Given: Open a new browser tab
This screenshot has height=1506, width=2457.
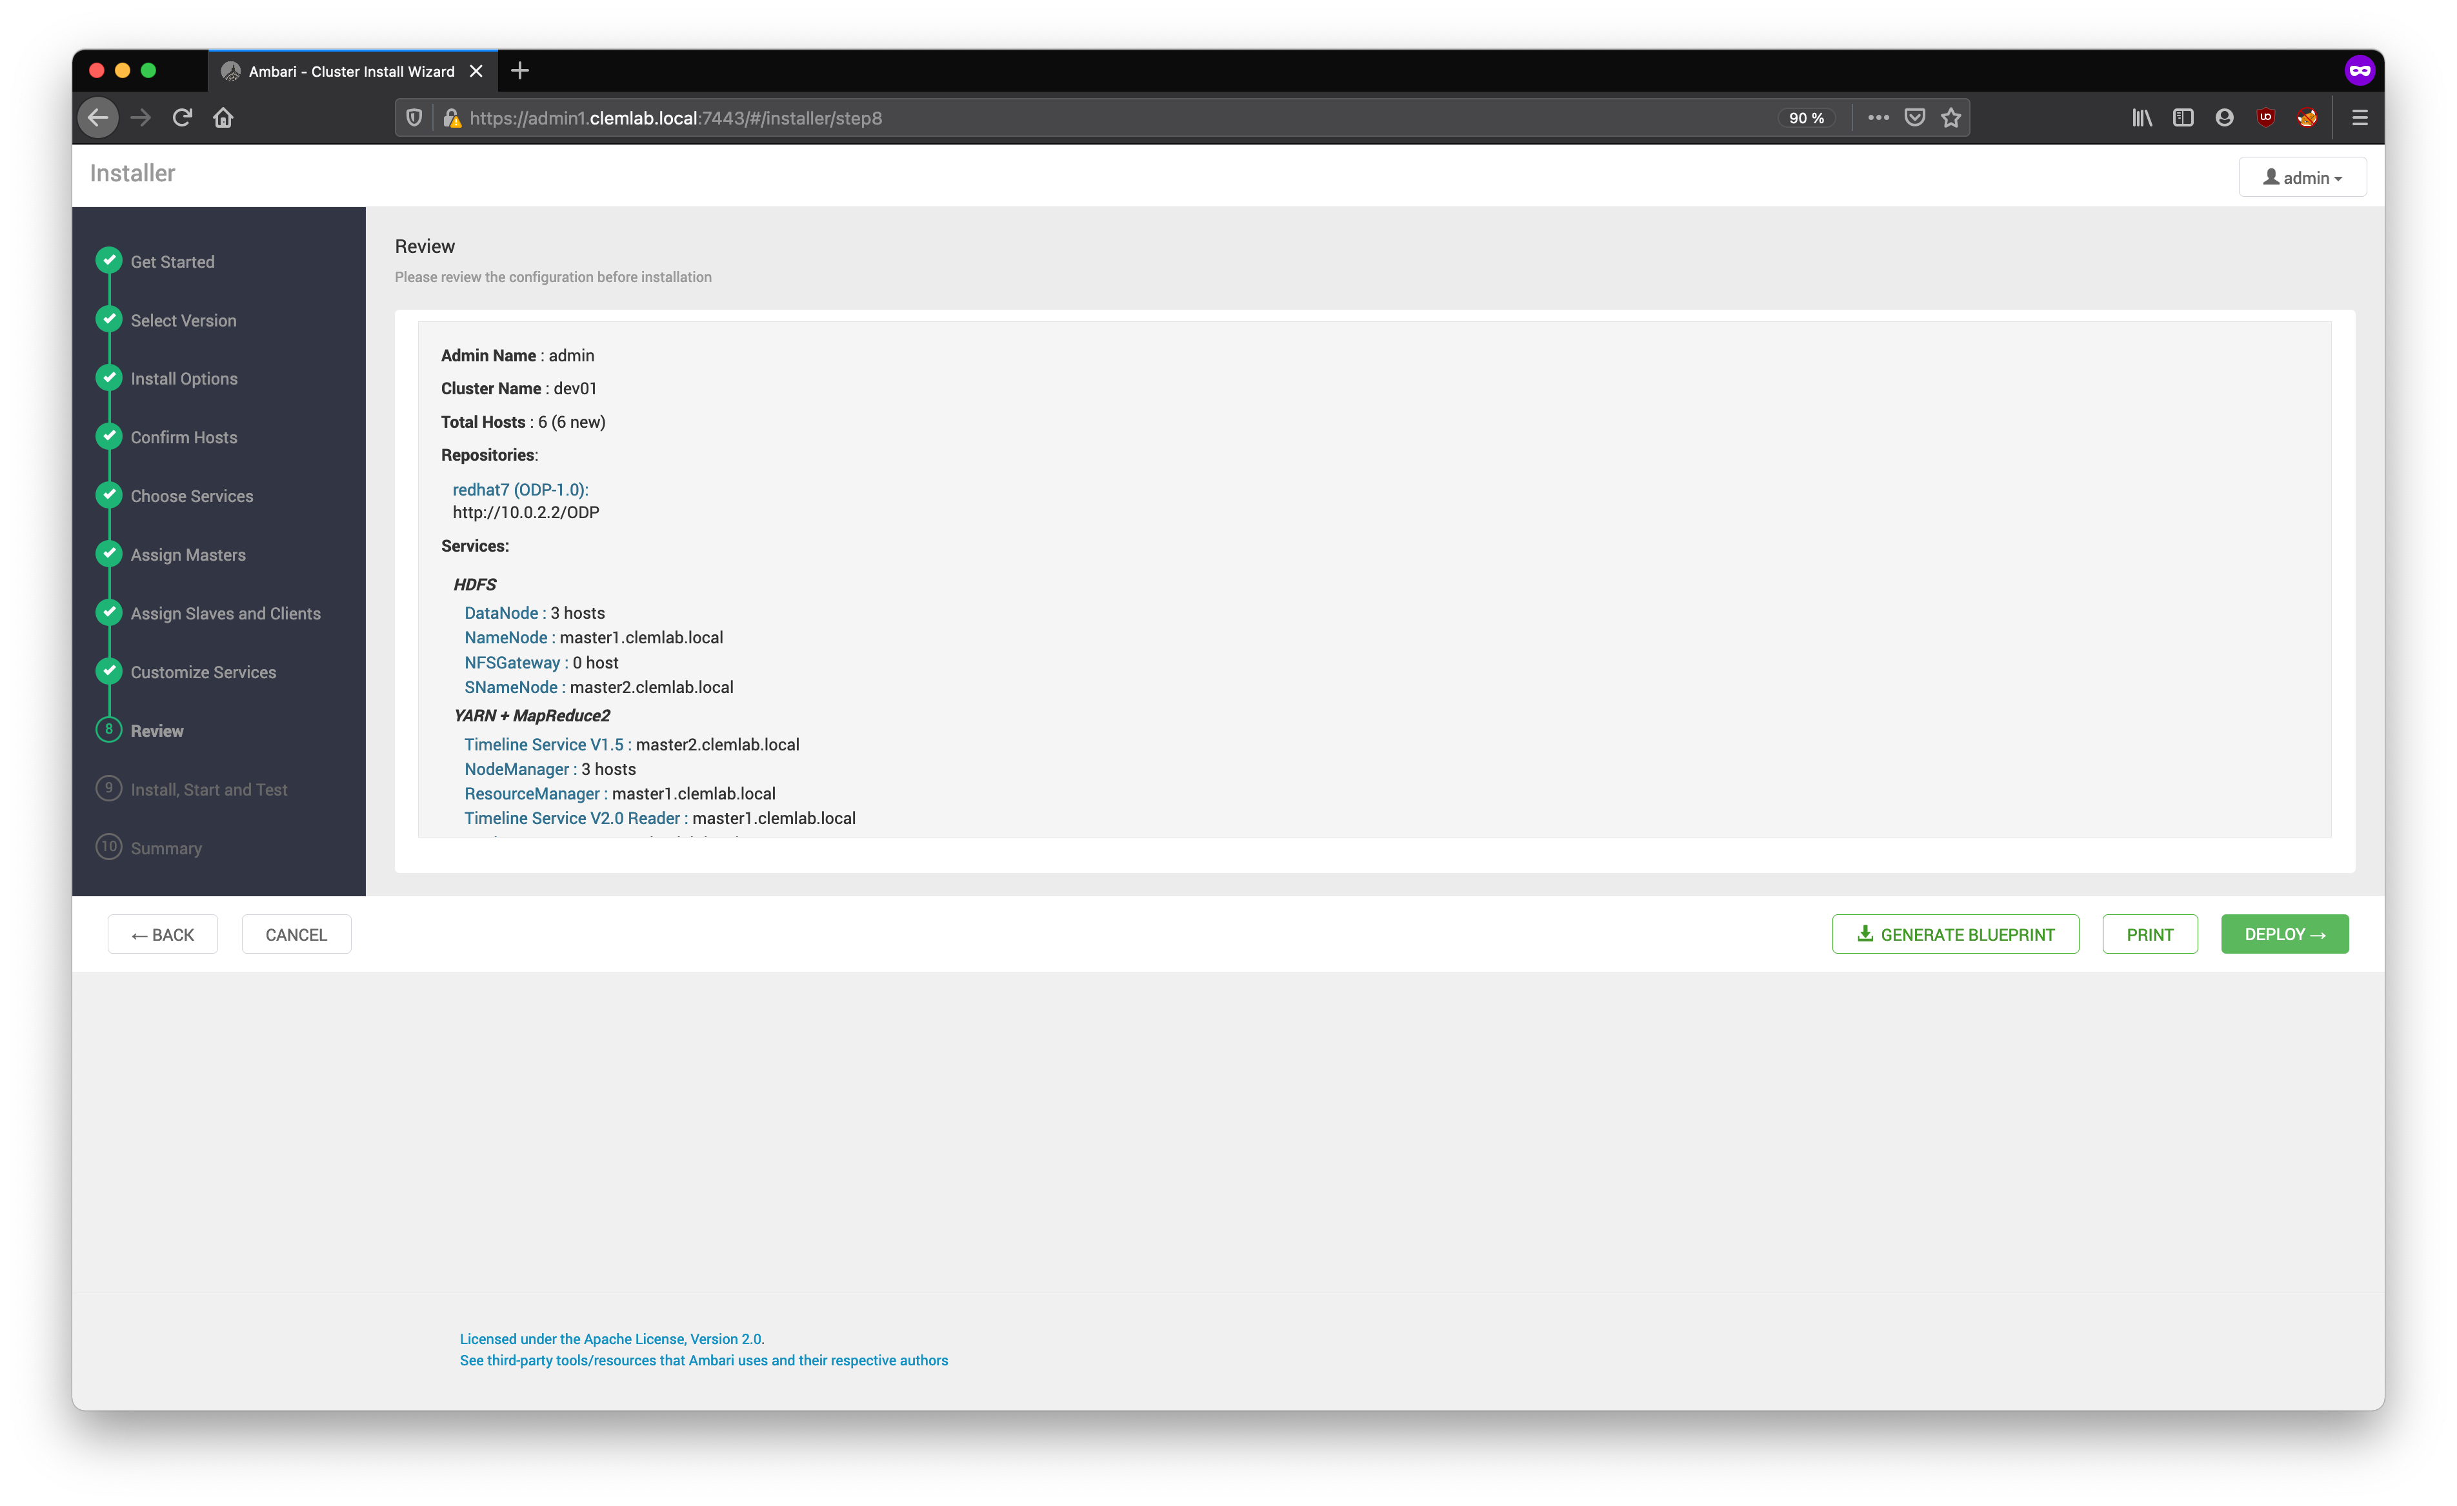Looking at the screenshot, I should (519, 71).
